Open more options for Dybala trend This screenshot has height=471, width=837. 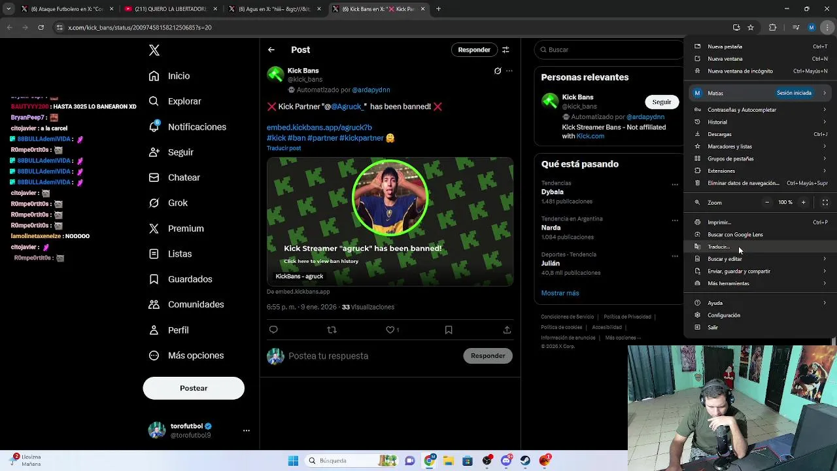click(675, 184)
